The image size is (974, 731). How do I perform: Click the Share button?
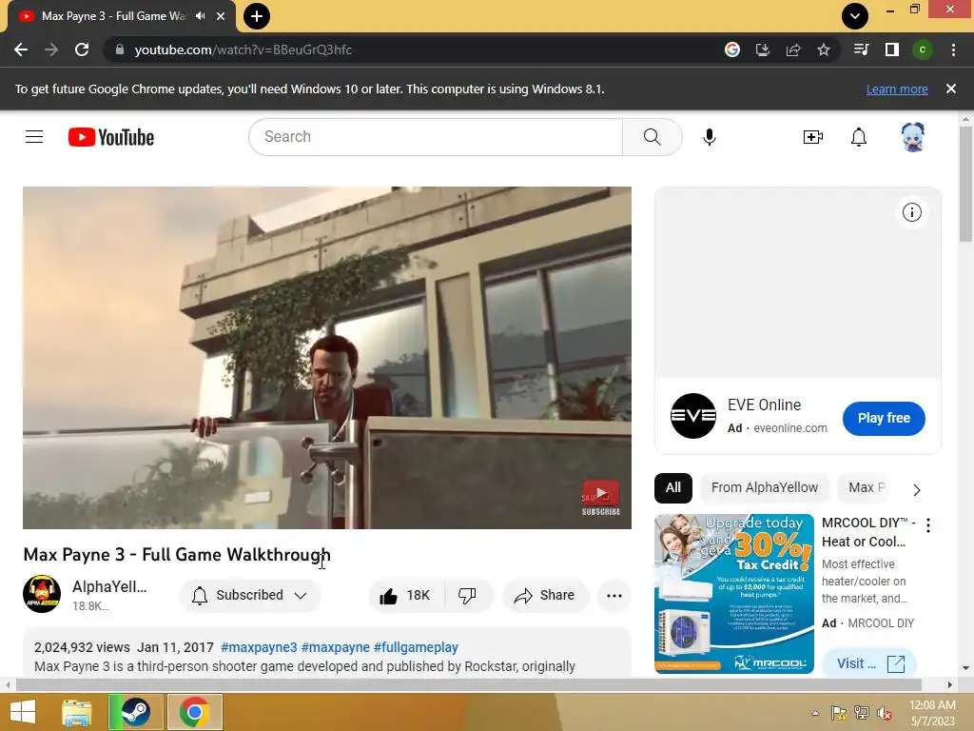click(x=545, y=596)
